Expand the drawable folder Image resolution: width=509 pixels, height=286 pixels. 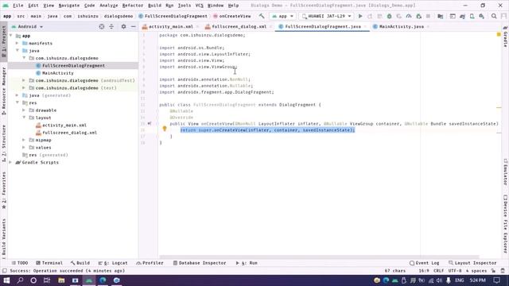point(24,110)
